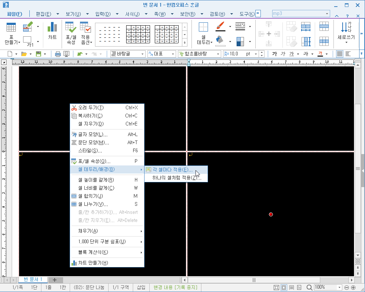Click the undo arrow icon
Viewport: 365px width, 292px height.
point(80,54)
